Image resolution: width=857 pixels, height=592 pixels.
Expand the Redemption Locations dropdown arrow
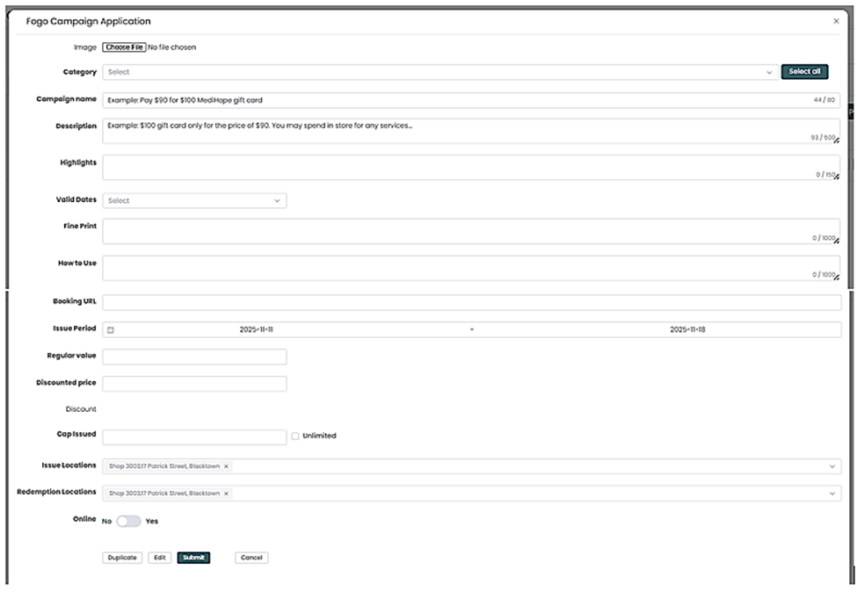[x=832, y=494]
